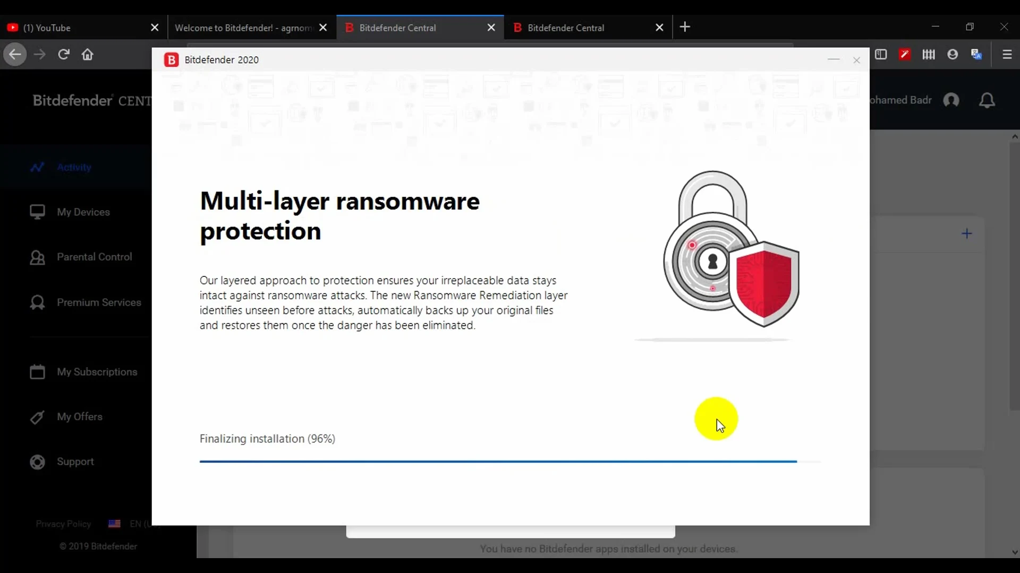Viewport: 1020px width, 573px height.
Task: Close the Bitdefender 2020 installer window
Action: pos(856,60)
